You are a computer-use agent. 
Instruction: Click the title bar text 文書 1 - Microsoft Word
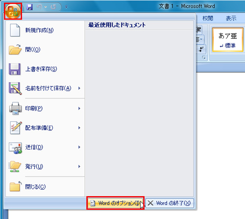click(187, 6)
